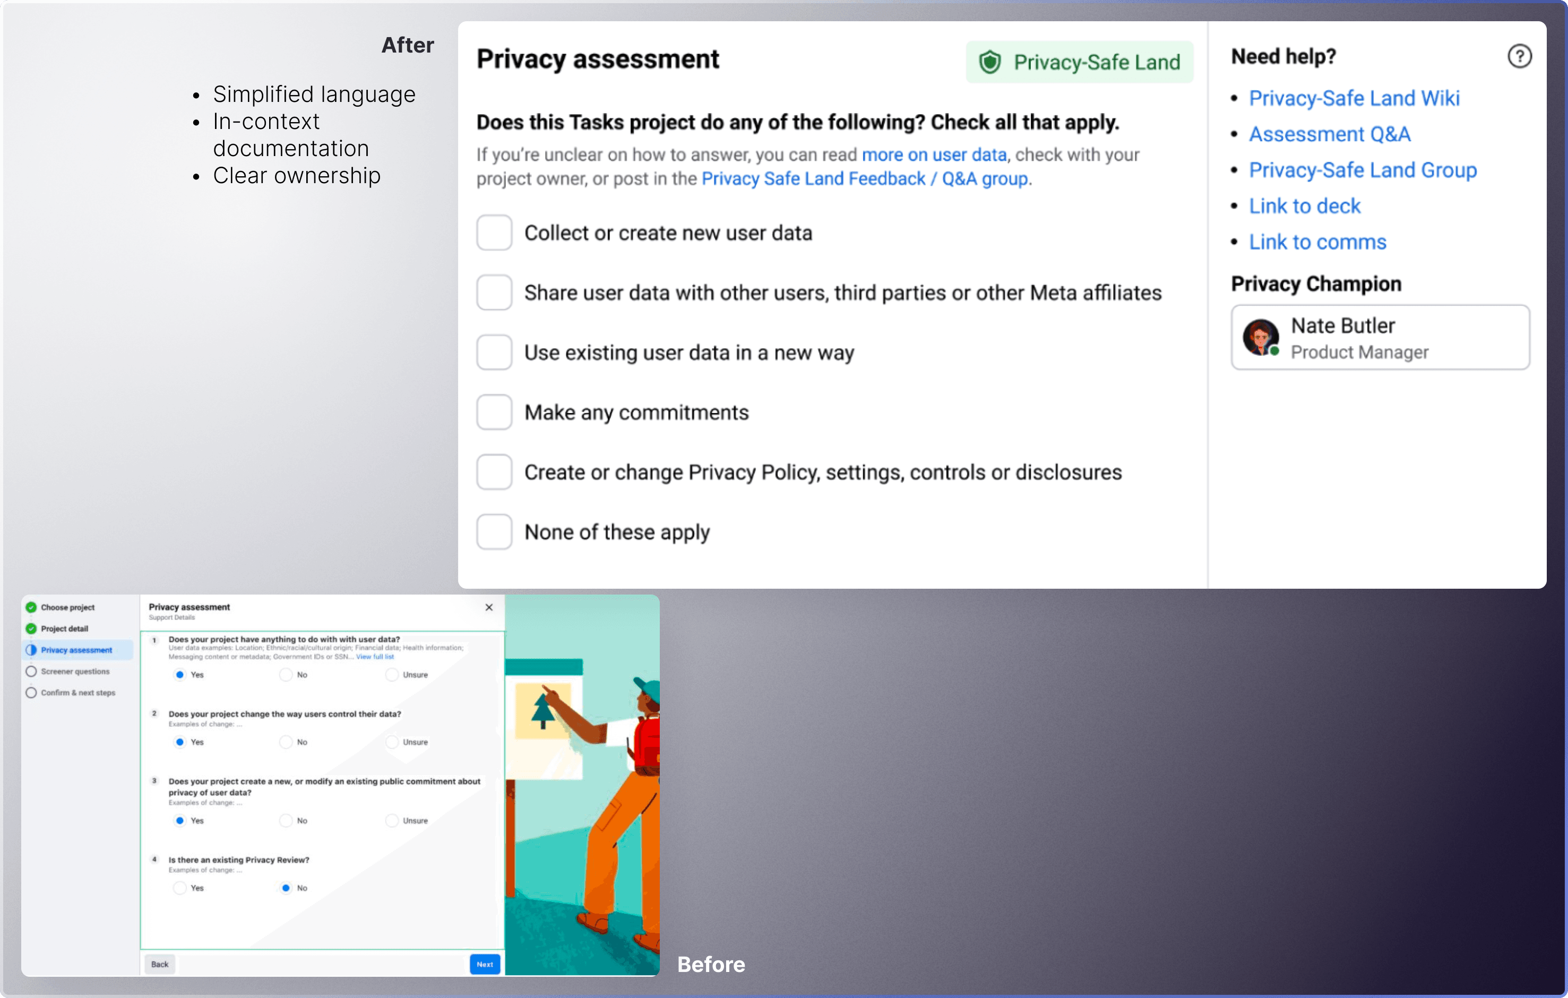Close the old Privacy assessment dialog
1568x998 pixels.
489,607
